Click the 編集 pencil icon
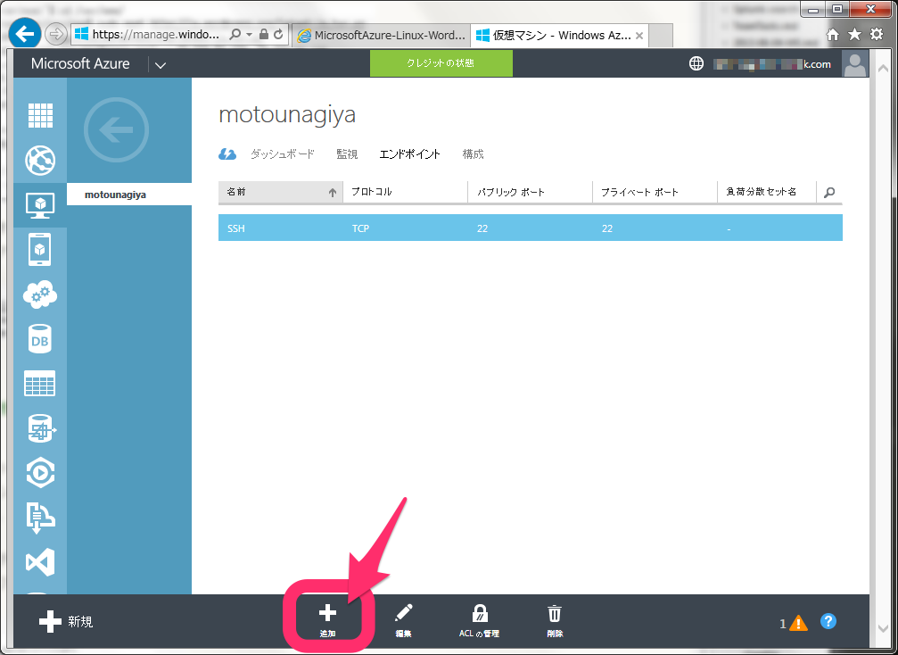Viewport: 898px width, 655px height. point(403,613)
